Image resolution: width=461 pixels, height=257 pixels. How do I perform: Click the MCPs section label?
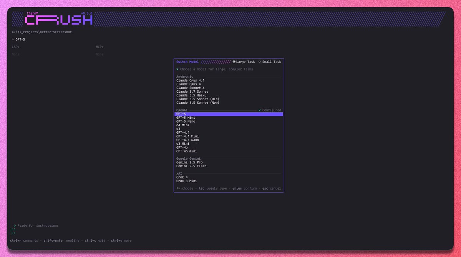point(99,47)
